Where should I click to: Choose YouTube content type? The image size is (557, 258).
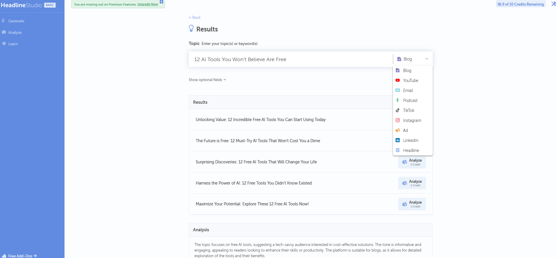pos(413,81)
